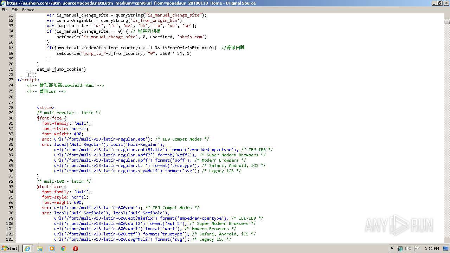Launch the media player taskbar icon
The height and width of the screenshot is (253, 450).
[x=52, y=248]
